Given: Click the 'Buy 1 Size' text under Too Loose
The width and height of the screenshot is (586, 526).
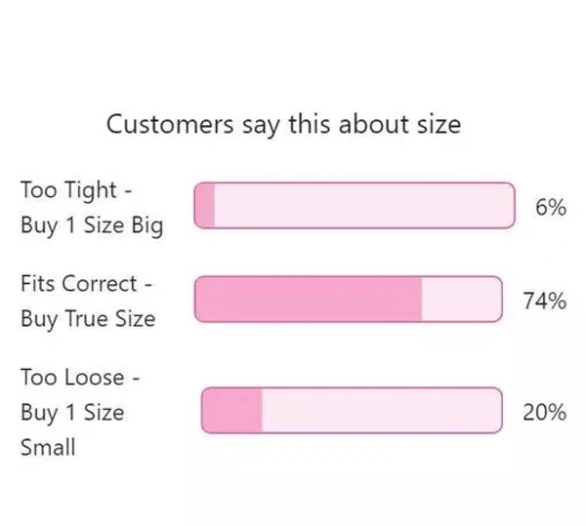Looking at the screenshot, I should [x=72, y=412].
